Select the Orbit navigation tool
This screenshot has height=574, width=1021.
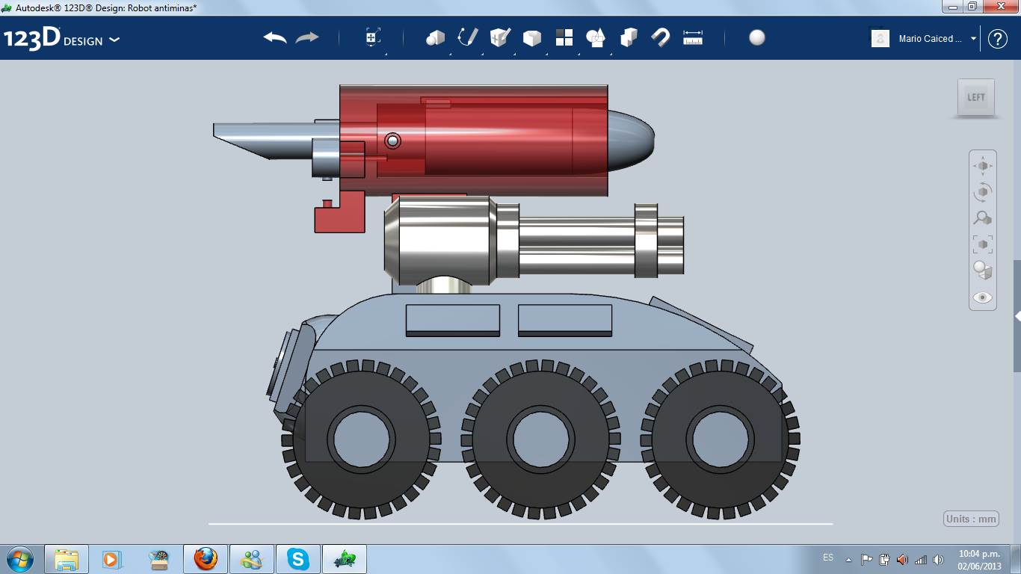pos(983,191)
